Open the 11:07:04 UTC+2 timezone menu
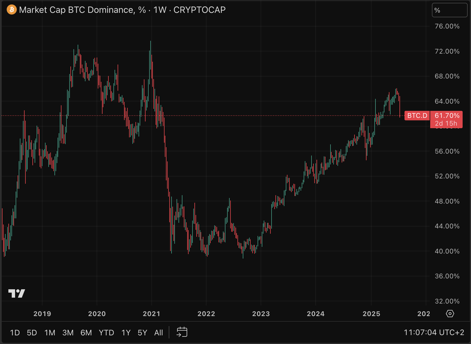 [x=434, y=332]
